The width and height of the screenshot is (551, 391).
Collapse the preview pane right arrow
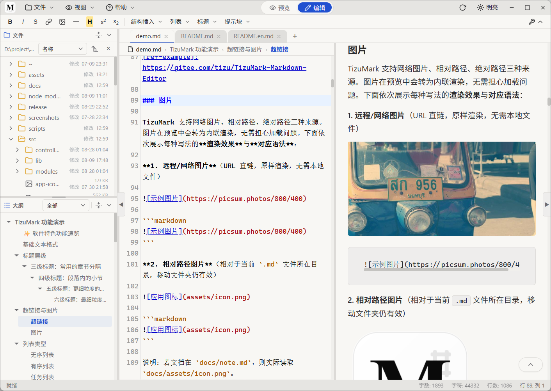point(547,204)
